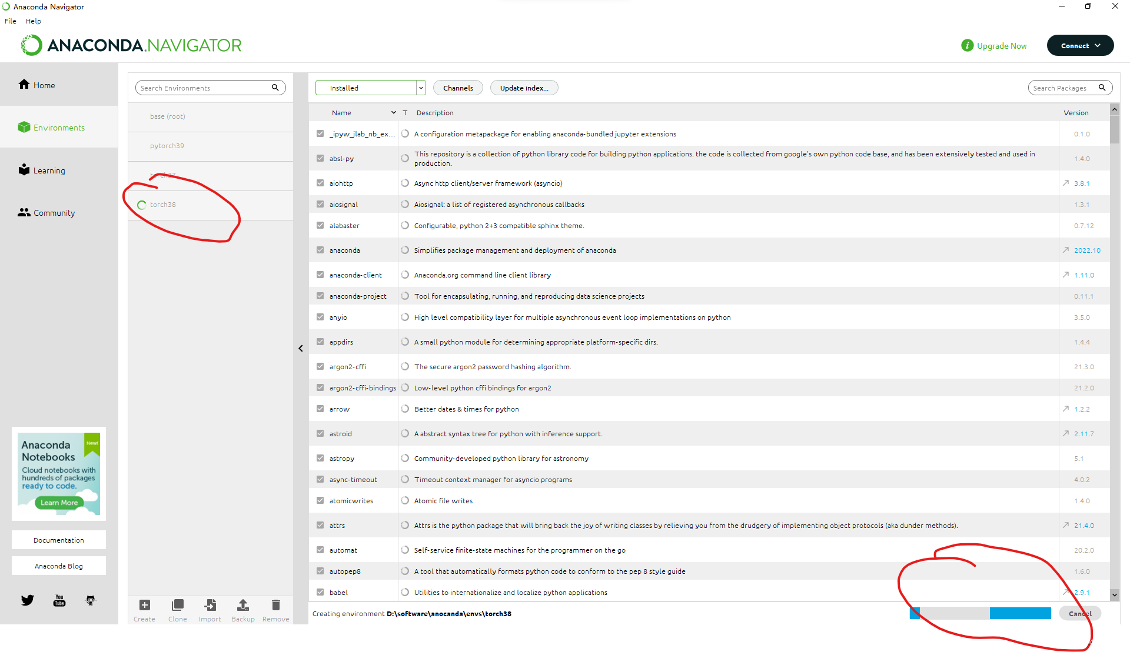1130x652 pixels.
Task: Click the Upgrade Now link
Action: pos(1002,45)
